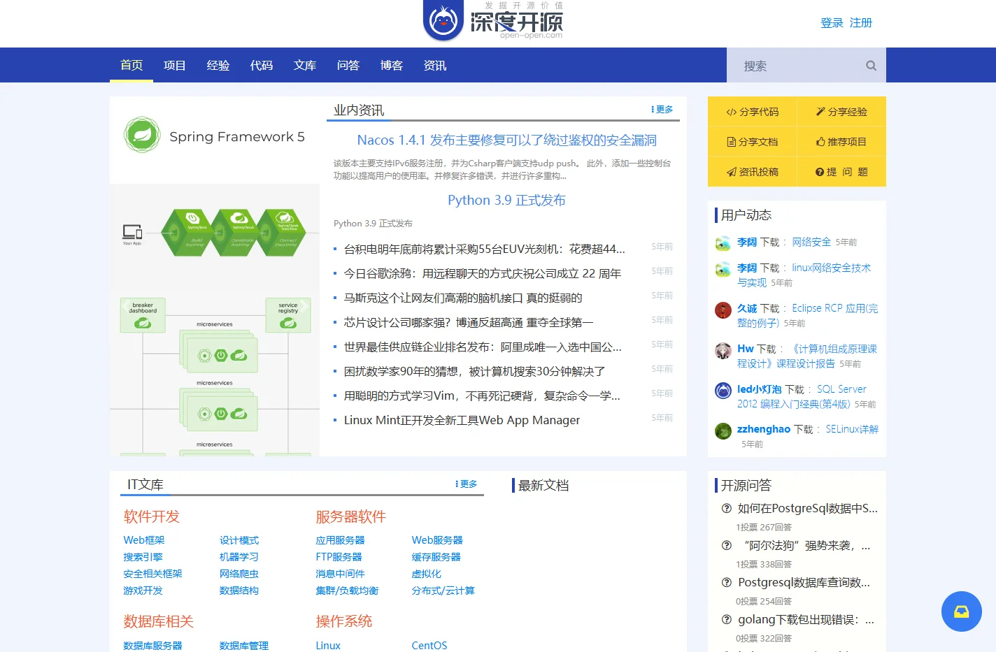
Task: Open the 博客 navigation tab
Action: 392,65
